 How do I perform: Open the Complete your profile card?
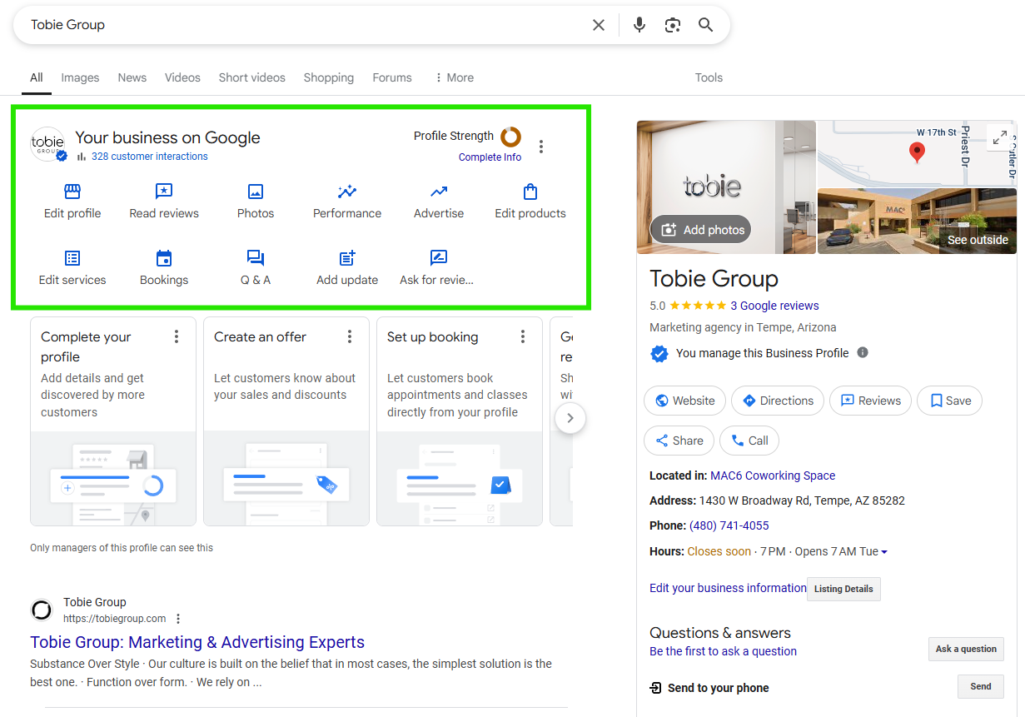coord(113,421)
